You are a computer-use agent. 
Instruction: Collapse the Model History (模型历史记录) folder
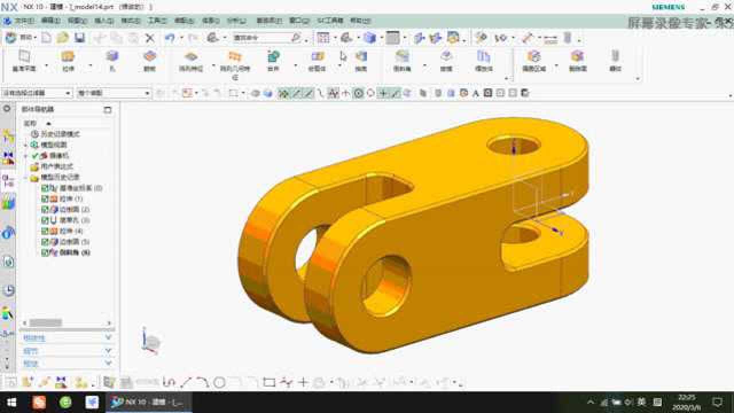(x=26, y=177)
